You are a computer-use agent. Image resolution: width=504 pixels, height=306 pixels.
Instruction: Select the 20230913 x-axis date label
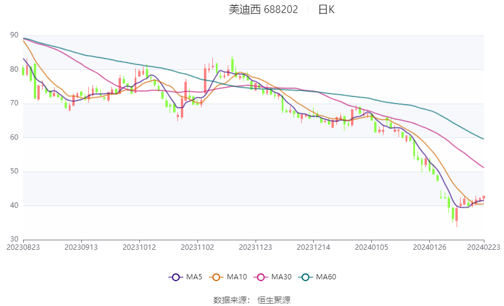pyautogui.click(x=81, y=247)
